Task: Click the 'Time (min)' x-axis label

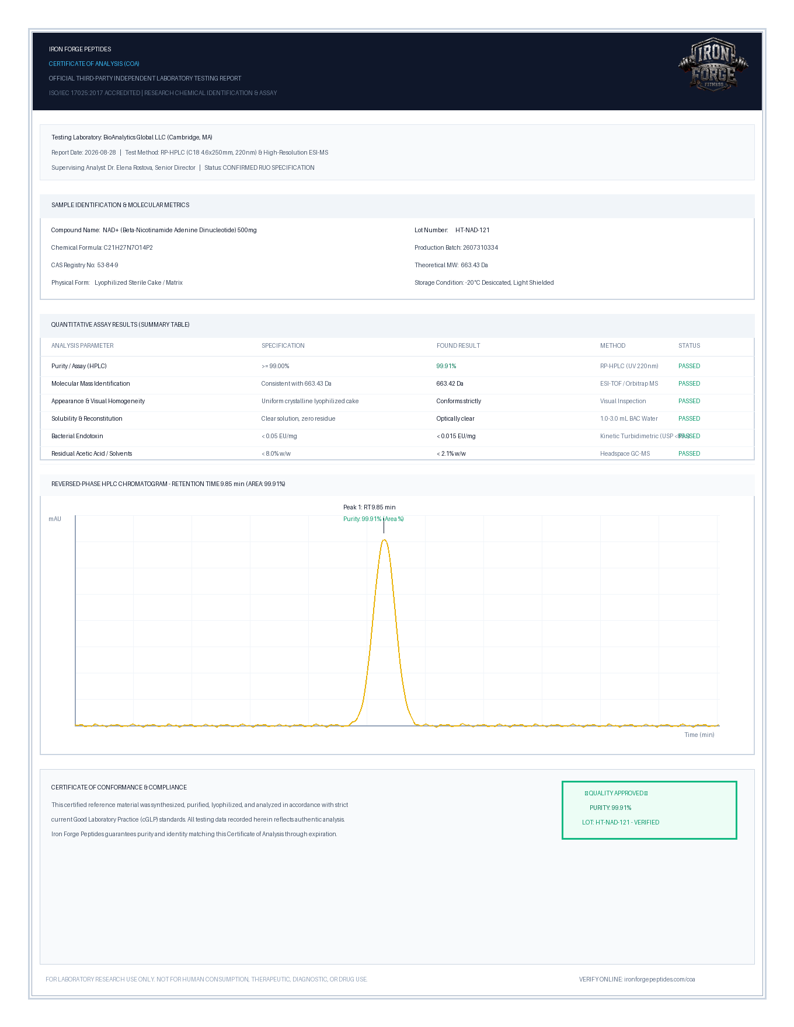Action: [x=699, y=735]
